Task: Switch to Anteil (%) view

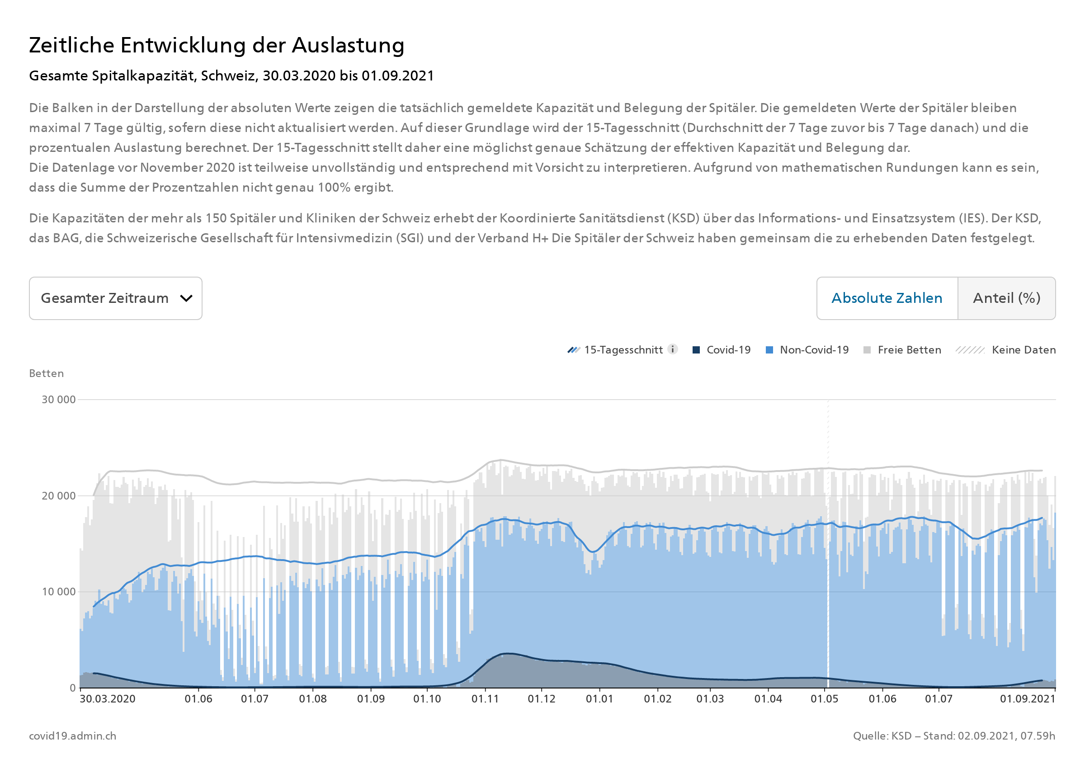Action: click(x=1006, y=298)
